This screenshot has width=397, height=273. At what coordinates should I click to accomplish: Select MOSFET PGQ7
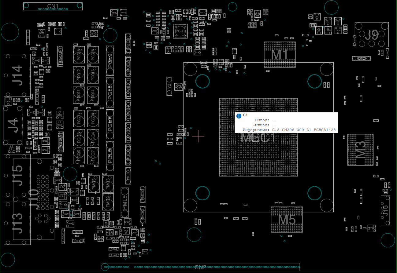coord(93,155)
